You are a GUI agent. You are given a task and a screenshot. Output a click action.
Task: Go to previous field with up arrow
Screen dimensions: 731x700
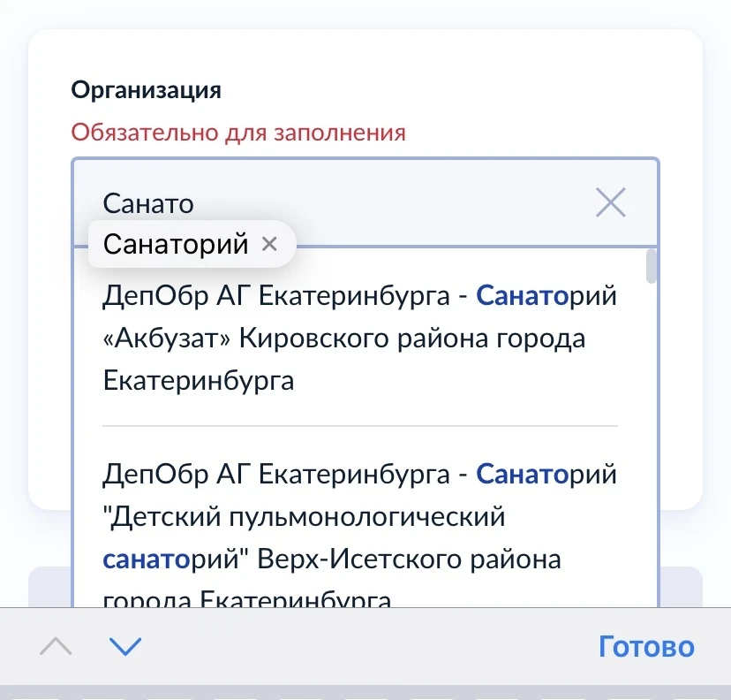[57, 647]
